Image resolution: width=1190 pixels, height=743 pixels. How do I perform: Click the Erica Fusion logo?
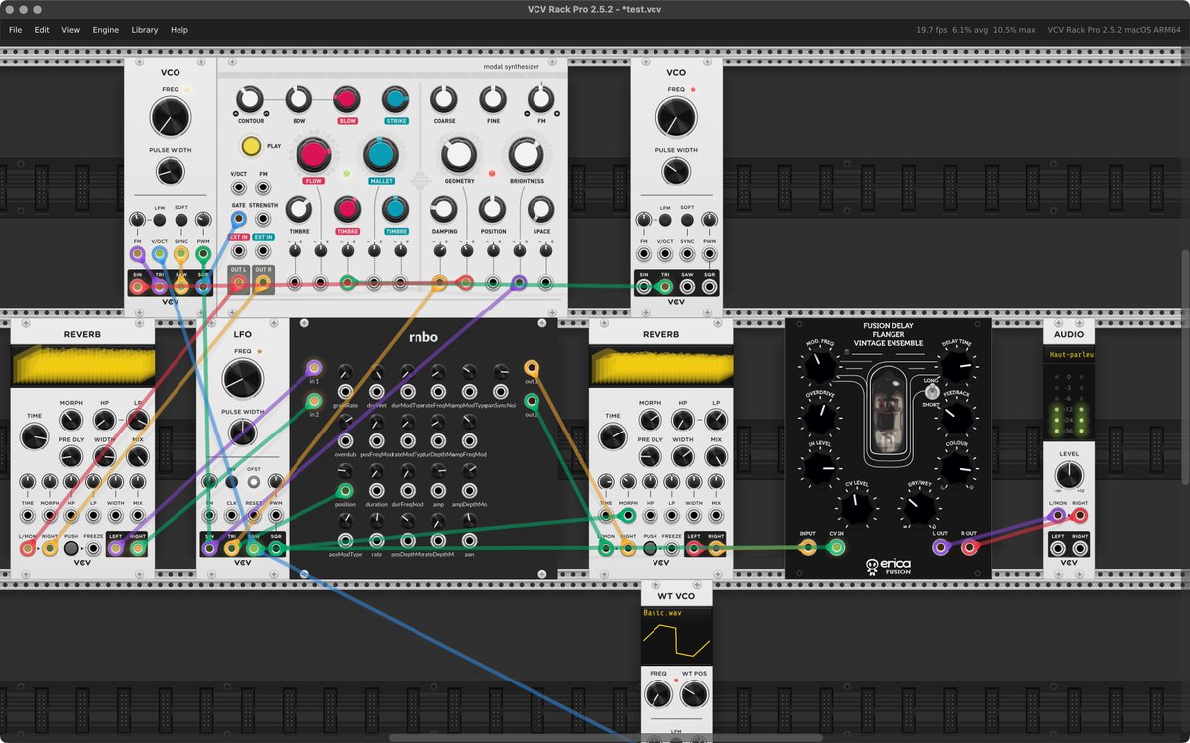pos(889,566)
